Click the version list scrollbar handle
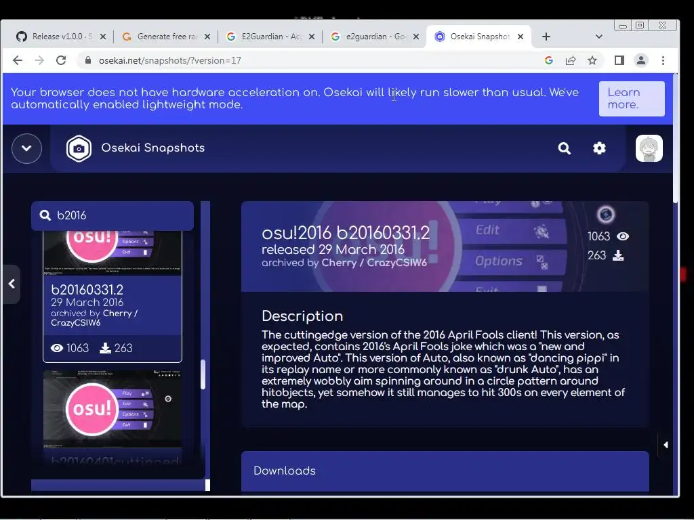 (x=203, y=374)
